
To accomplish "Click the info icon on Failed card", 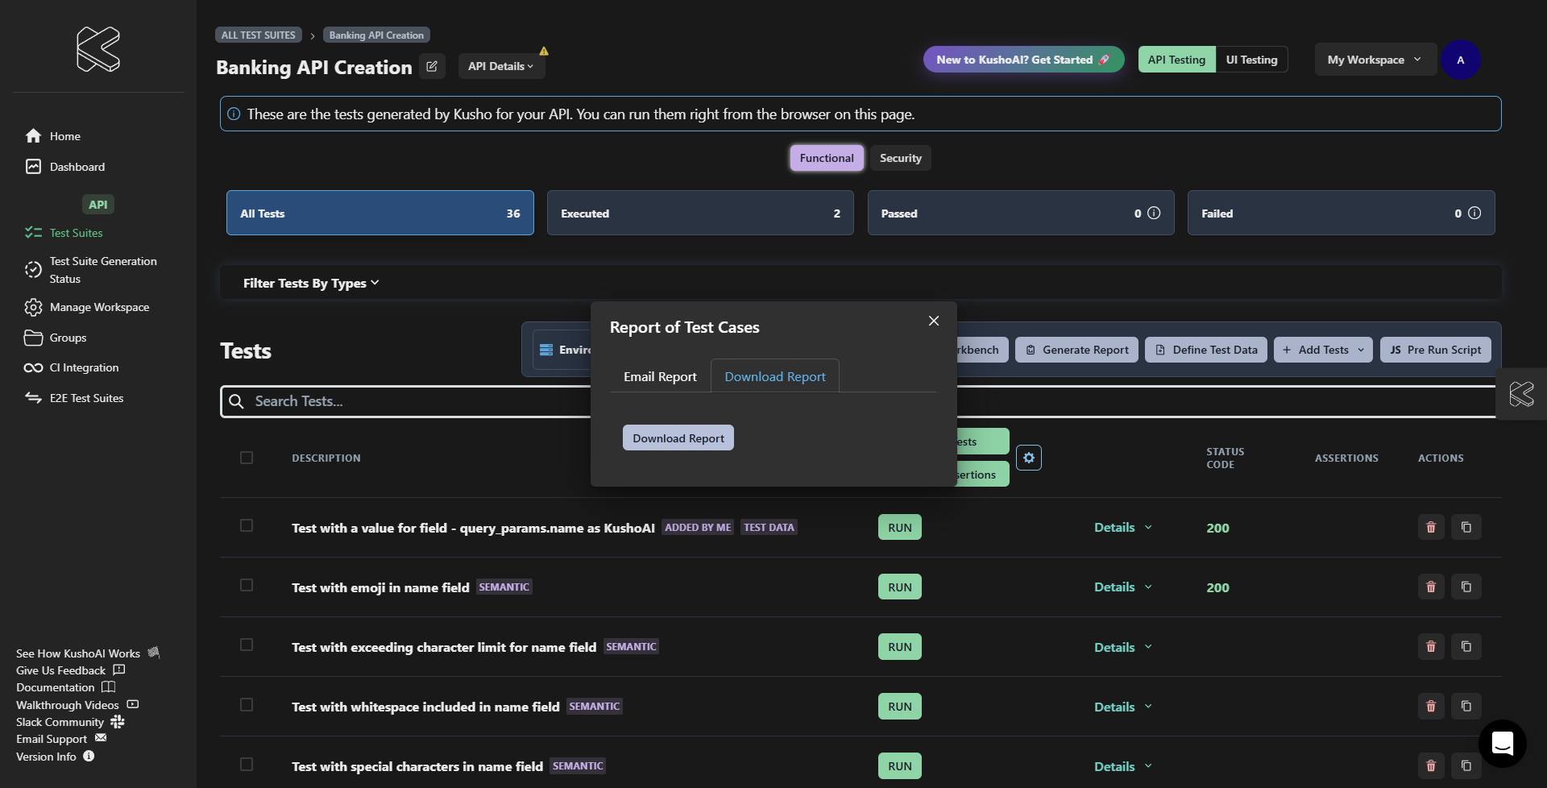I will pos(1474,213).
